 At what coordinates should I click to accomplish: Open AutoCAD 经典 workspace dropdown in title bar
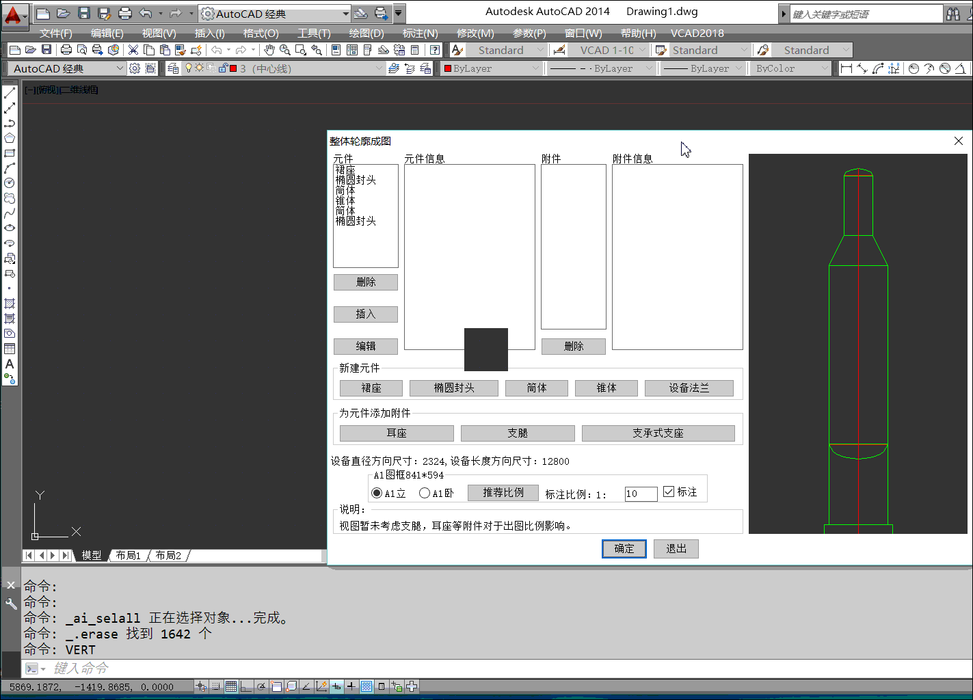275,14
